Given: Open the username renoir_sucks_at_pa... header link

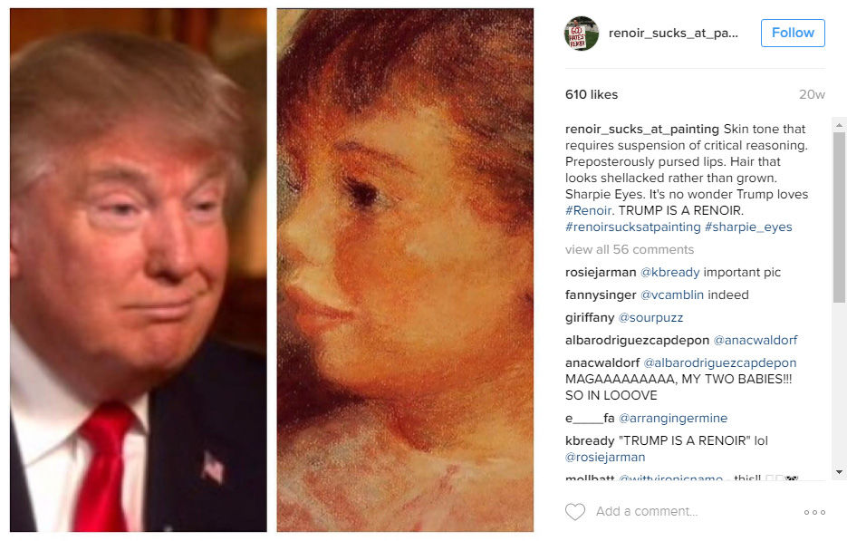Looking at the screenshot, I should coord(673,33).
